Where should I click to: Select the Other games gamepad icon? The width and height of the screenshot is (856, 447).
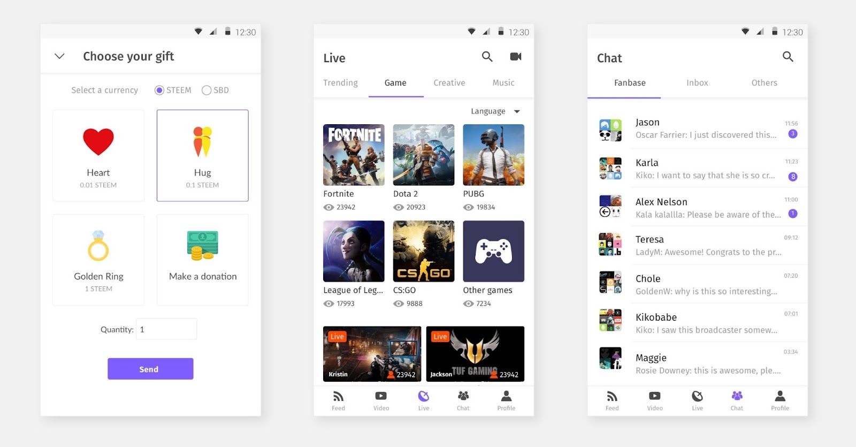494,251
